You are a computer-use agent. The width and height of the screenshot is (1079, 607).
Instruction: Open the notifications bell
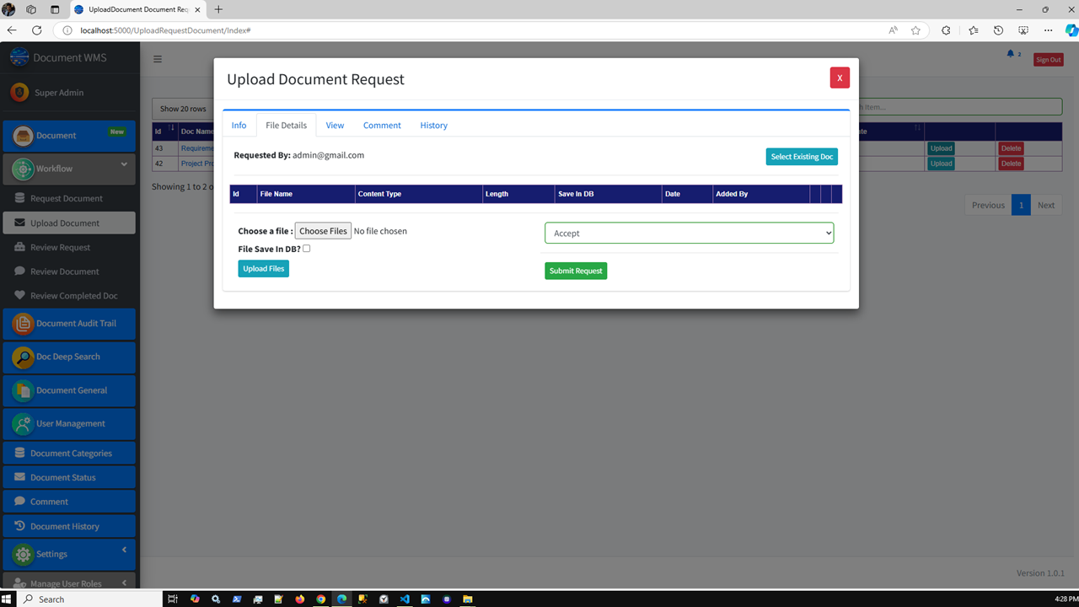pos(1010,52)
